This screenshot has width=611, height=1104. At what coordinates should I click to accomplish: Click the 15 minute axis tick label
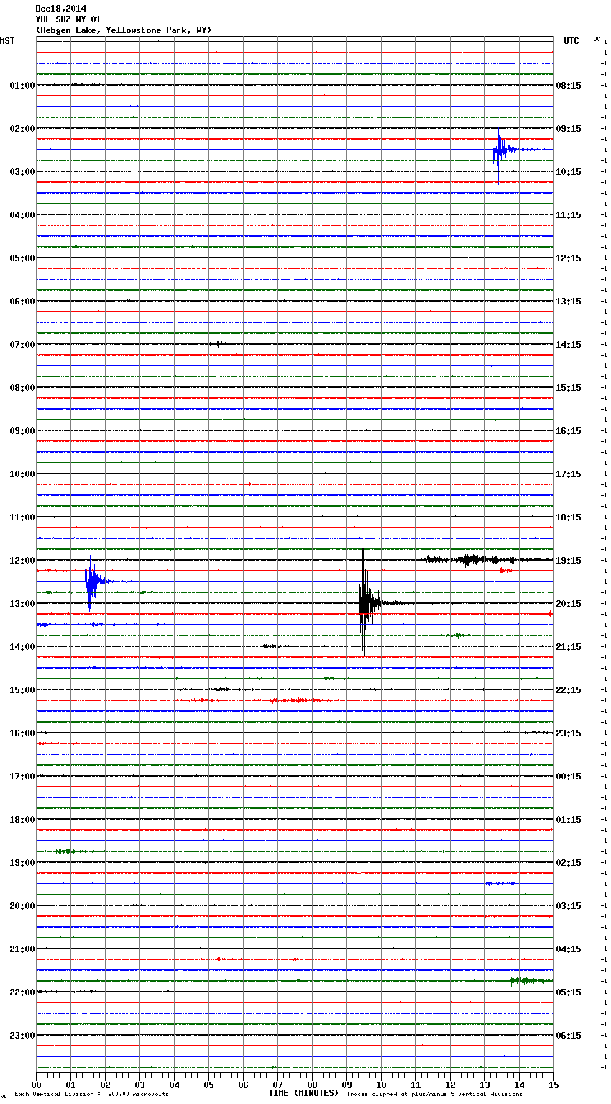pyautogui.click(x=553, y=1085)
